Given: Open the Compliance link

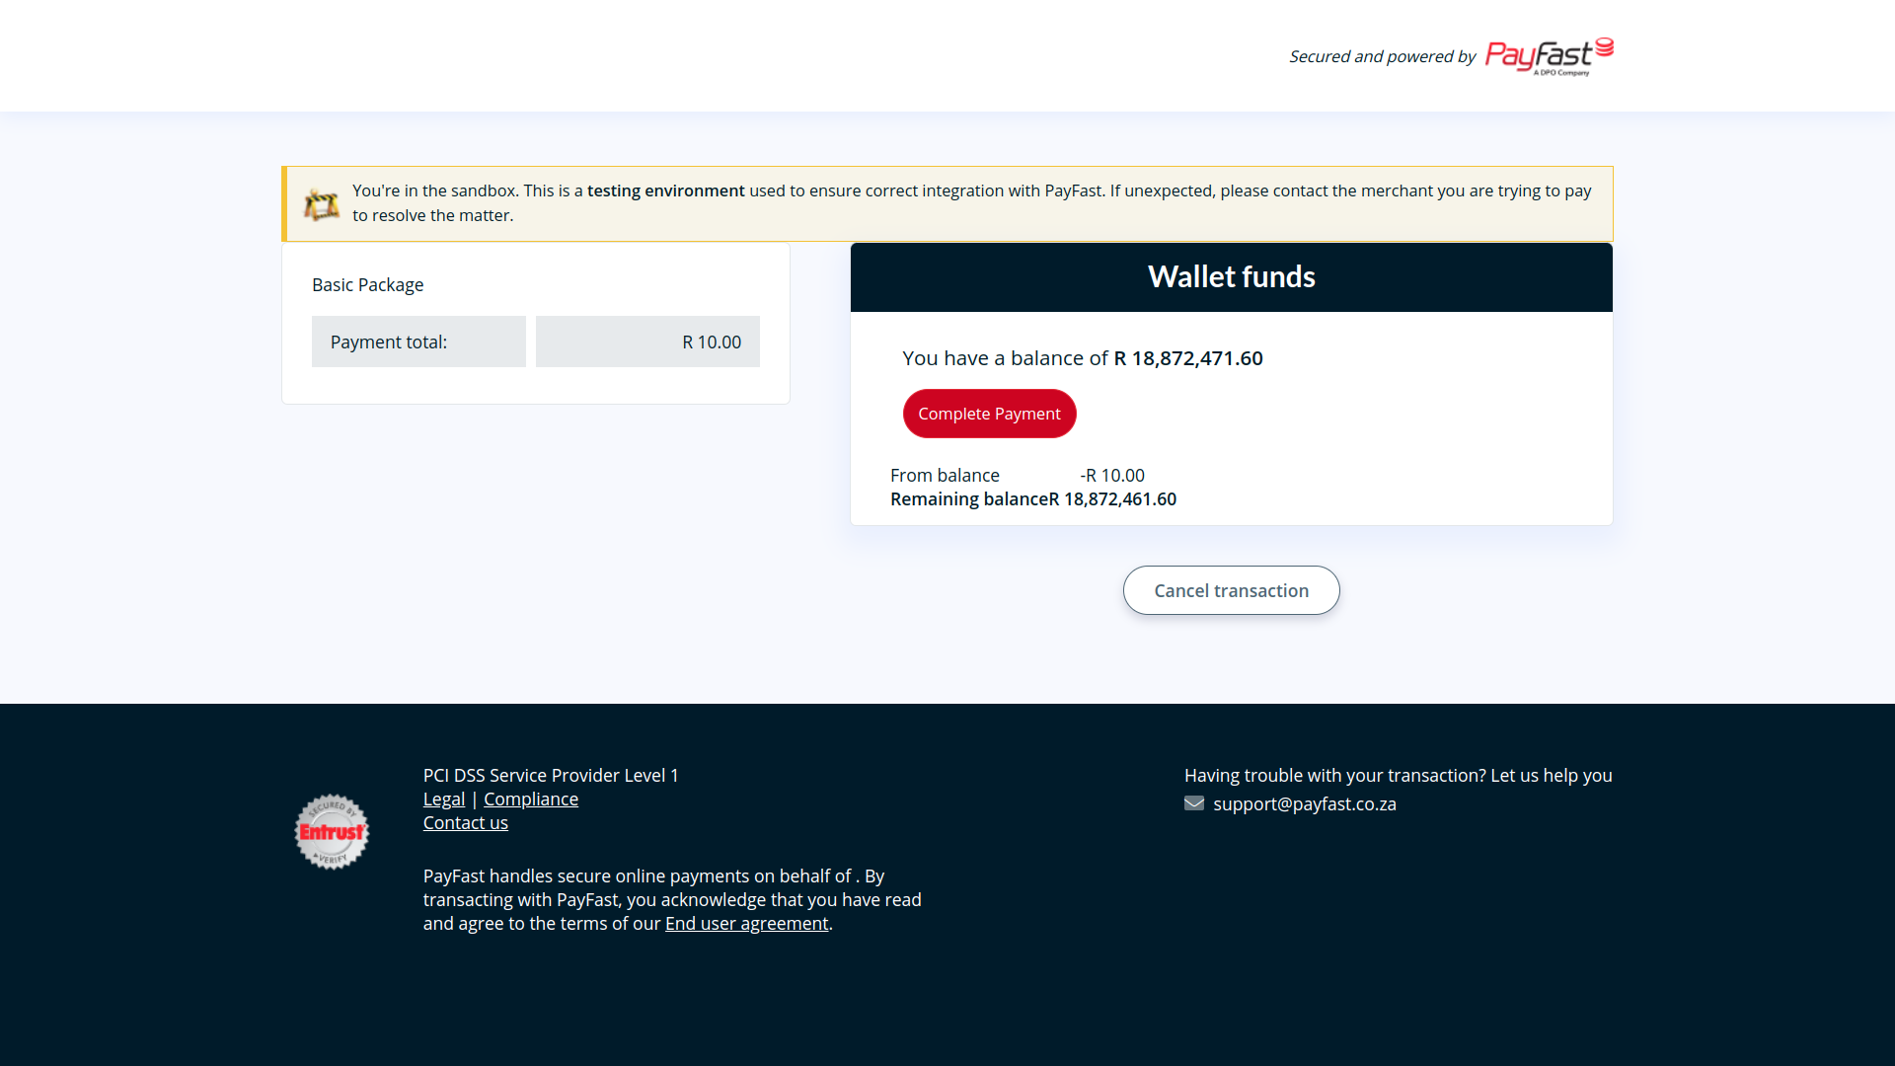Looking at the screenshot, I should [530, 799].
